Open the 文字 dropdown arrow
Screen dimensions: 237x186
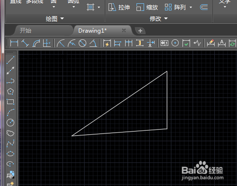[225, 7]
